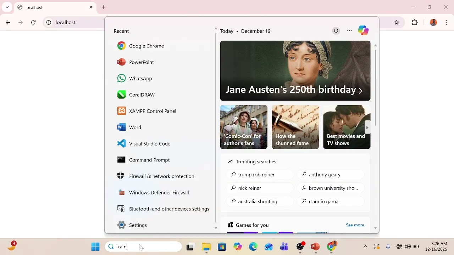Search trending trump rob reiner
Viewport: 454px width, 255px height.
click(x=260, y=175)
